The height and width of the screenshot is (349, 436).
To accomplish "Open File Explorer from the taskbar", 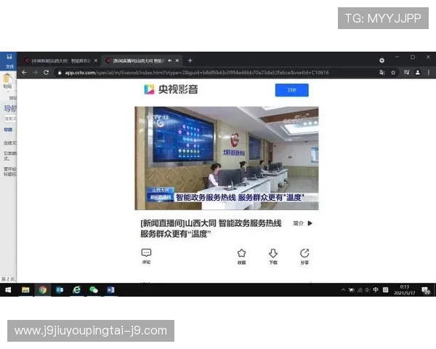I will pos(25,290).
